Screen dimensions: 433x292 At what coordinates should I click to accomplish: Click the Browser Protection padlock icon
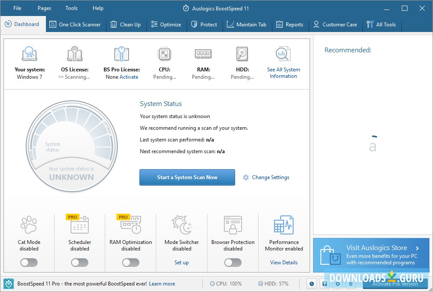tap(233, 225)
